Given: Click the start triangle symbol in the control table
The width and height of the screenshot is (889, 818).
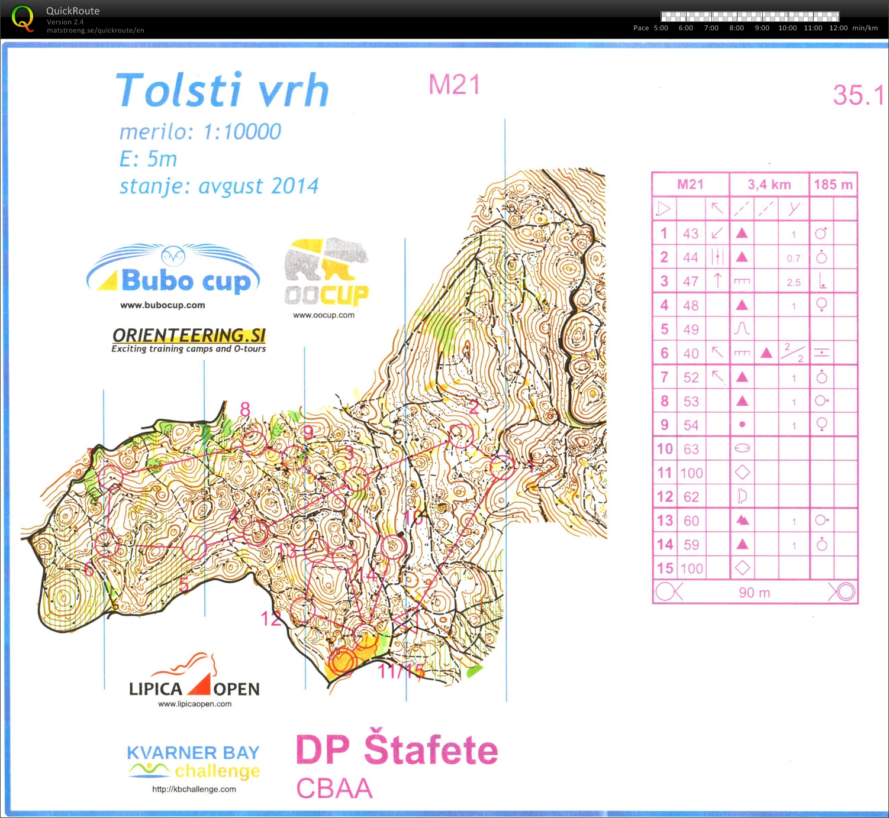Looking at the screenshot, I should 663,208.
